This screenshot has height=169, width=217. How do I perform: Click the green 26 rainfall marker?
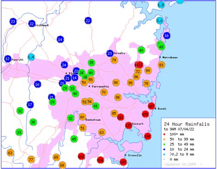click(x=82, y=73)
